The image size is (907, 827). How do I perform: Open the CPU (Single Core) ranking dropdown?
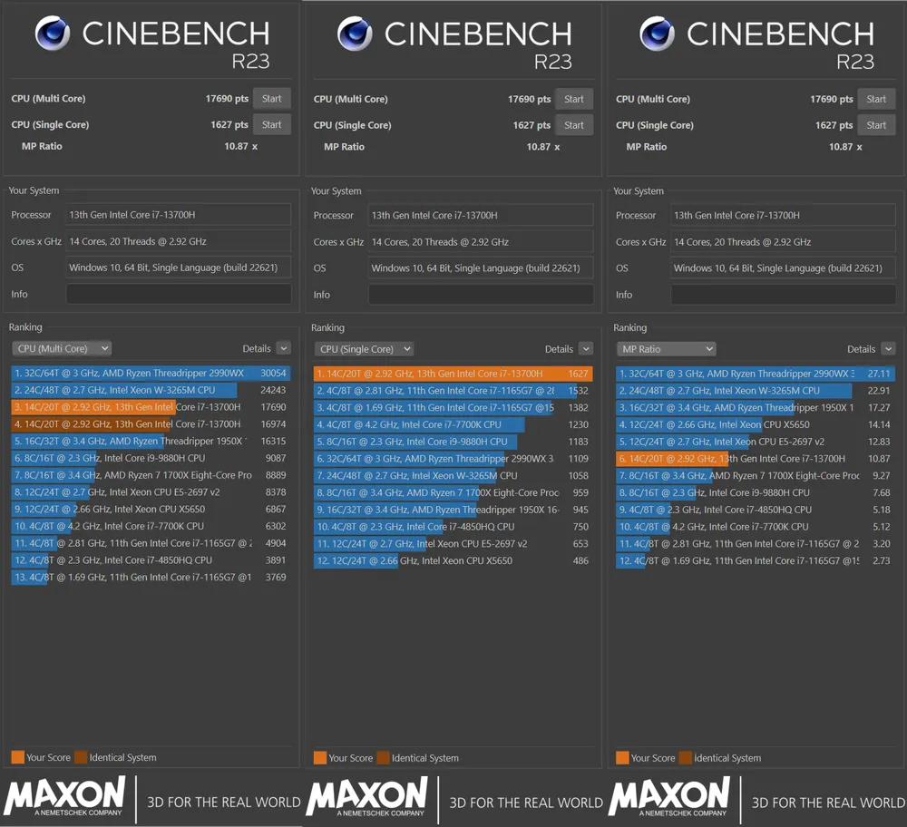click(x=364, y=349)
